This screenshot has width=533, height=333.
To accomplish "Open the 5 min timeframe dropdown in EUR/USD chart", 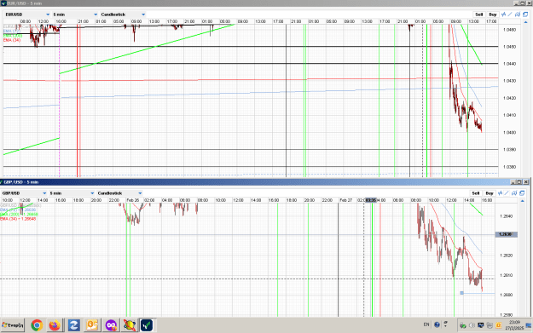I will [75, 14].
